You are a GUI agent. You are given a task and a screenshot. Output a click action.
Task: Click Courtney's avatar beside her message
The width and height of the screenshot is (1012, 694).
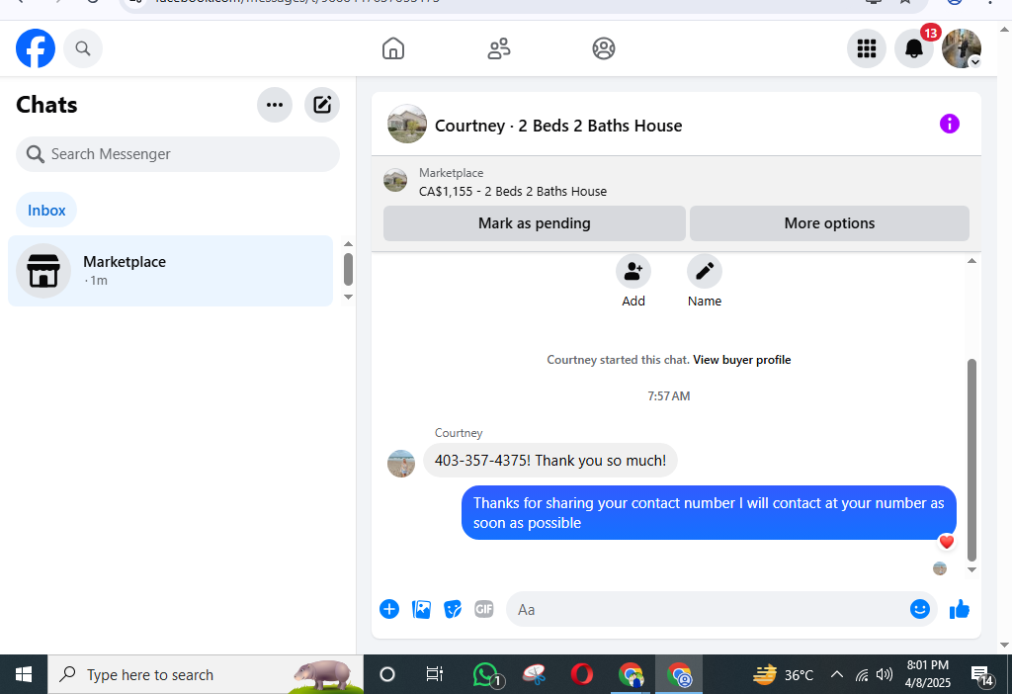[x=401, y=464]
